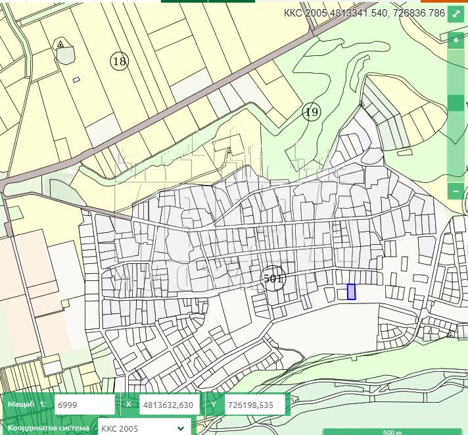The image size is (468, 435).
Task: Click the ККС 2005 coordinate readout text
Action: 364,13
